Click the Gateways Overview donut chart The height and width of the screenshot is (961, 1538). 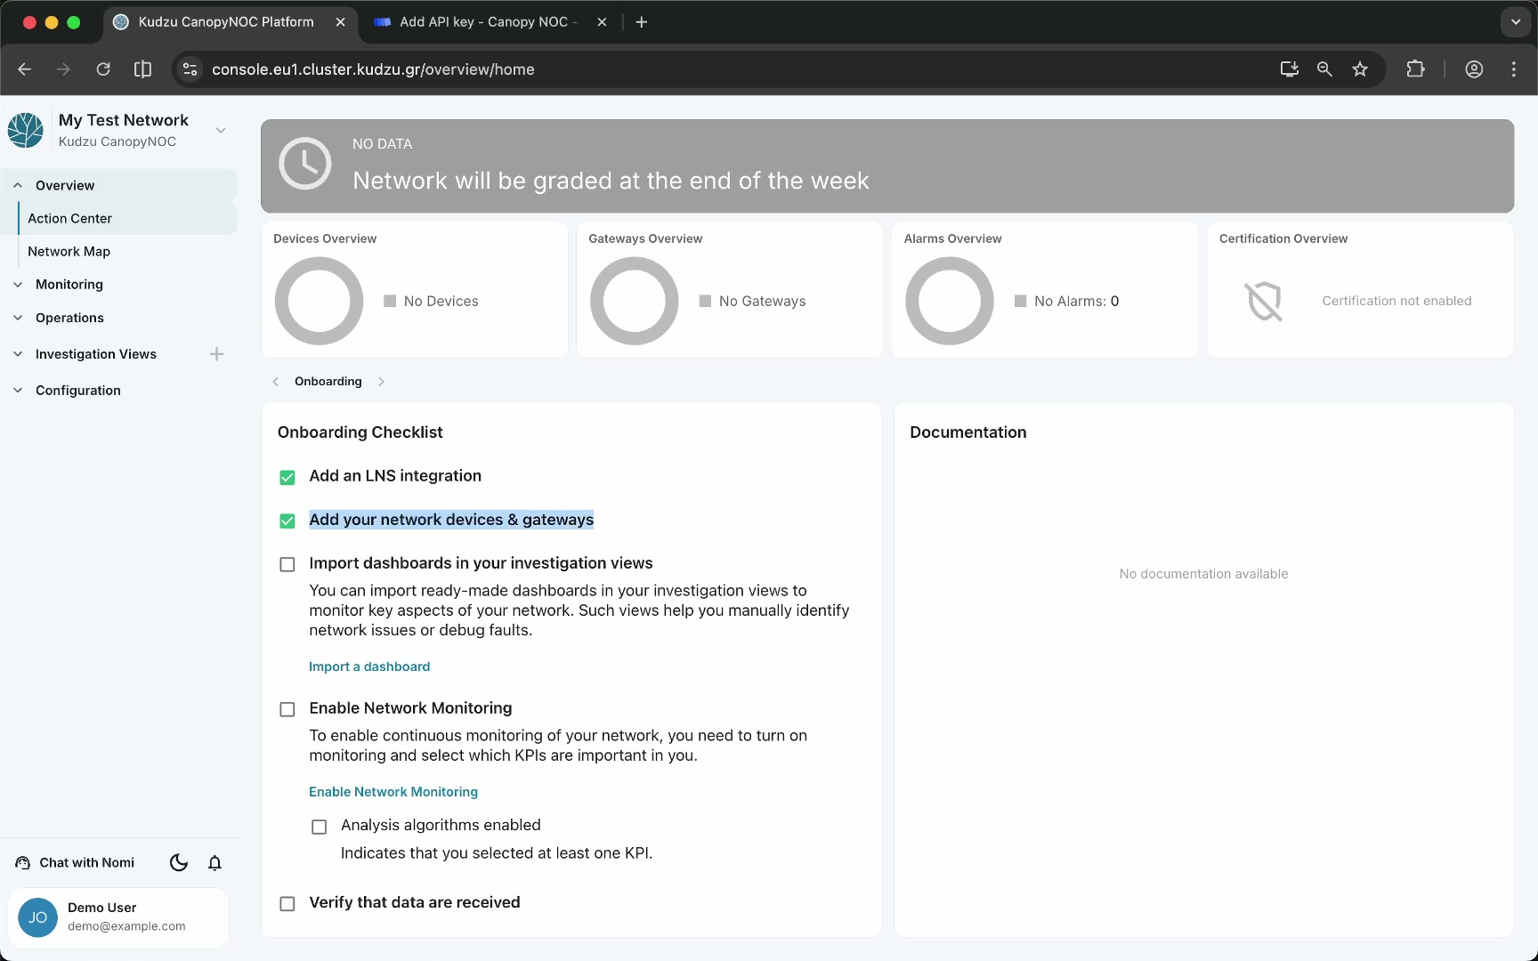pos(635,301)
